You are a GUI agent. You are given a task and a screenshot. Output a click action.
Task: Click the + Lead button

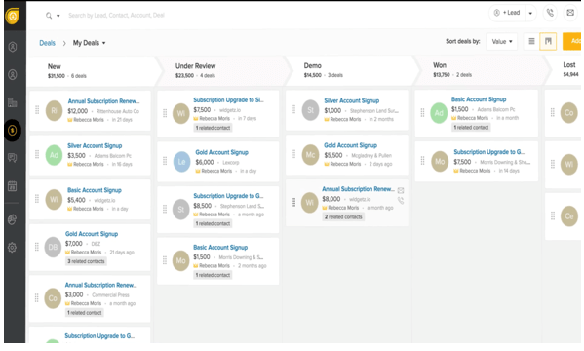click(x=508, y=13)
